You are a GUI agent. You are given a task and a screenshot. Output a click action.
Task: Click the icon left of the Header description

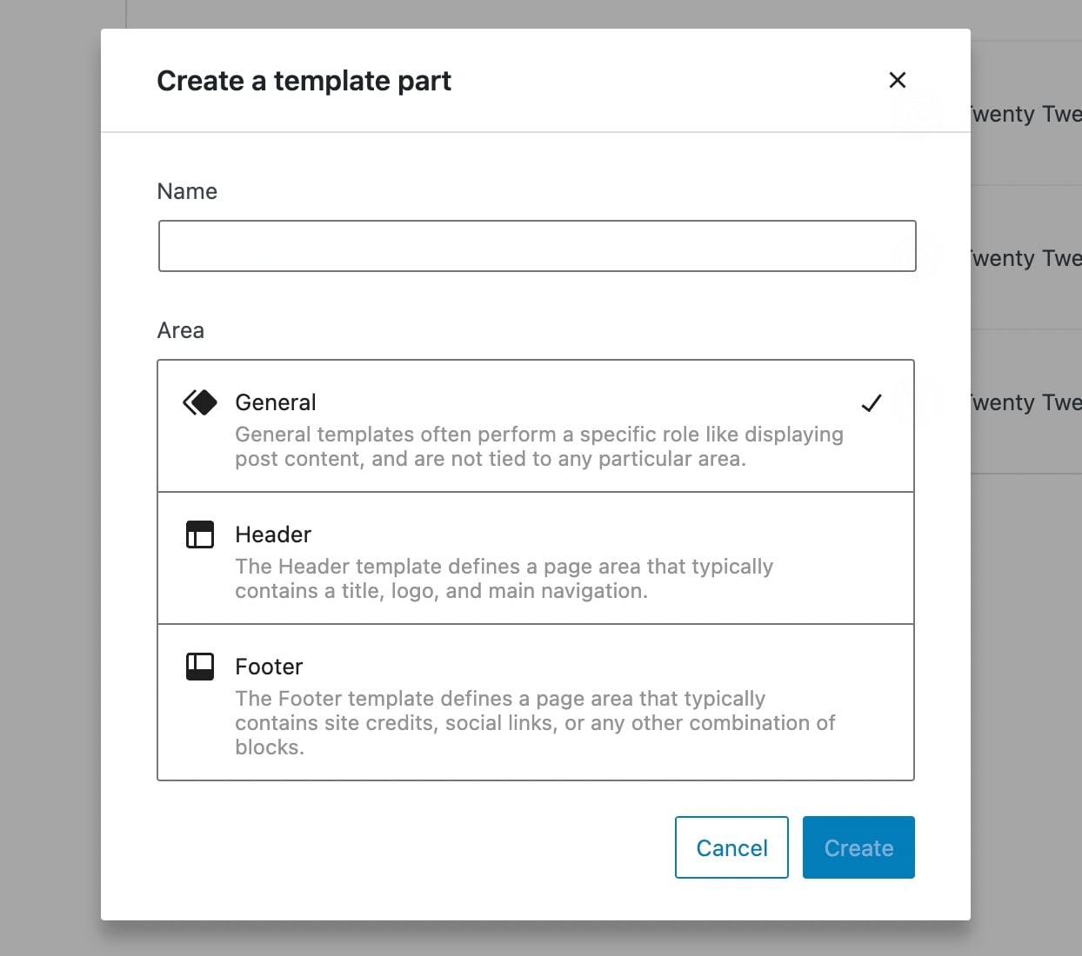point(199,534)
